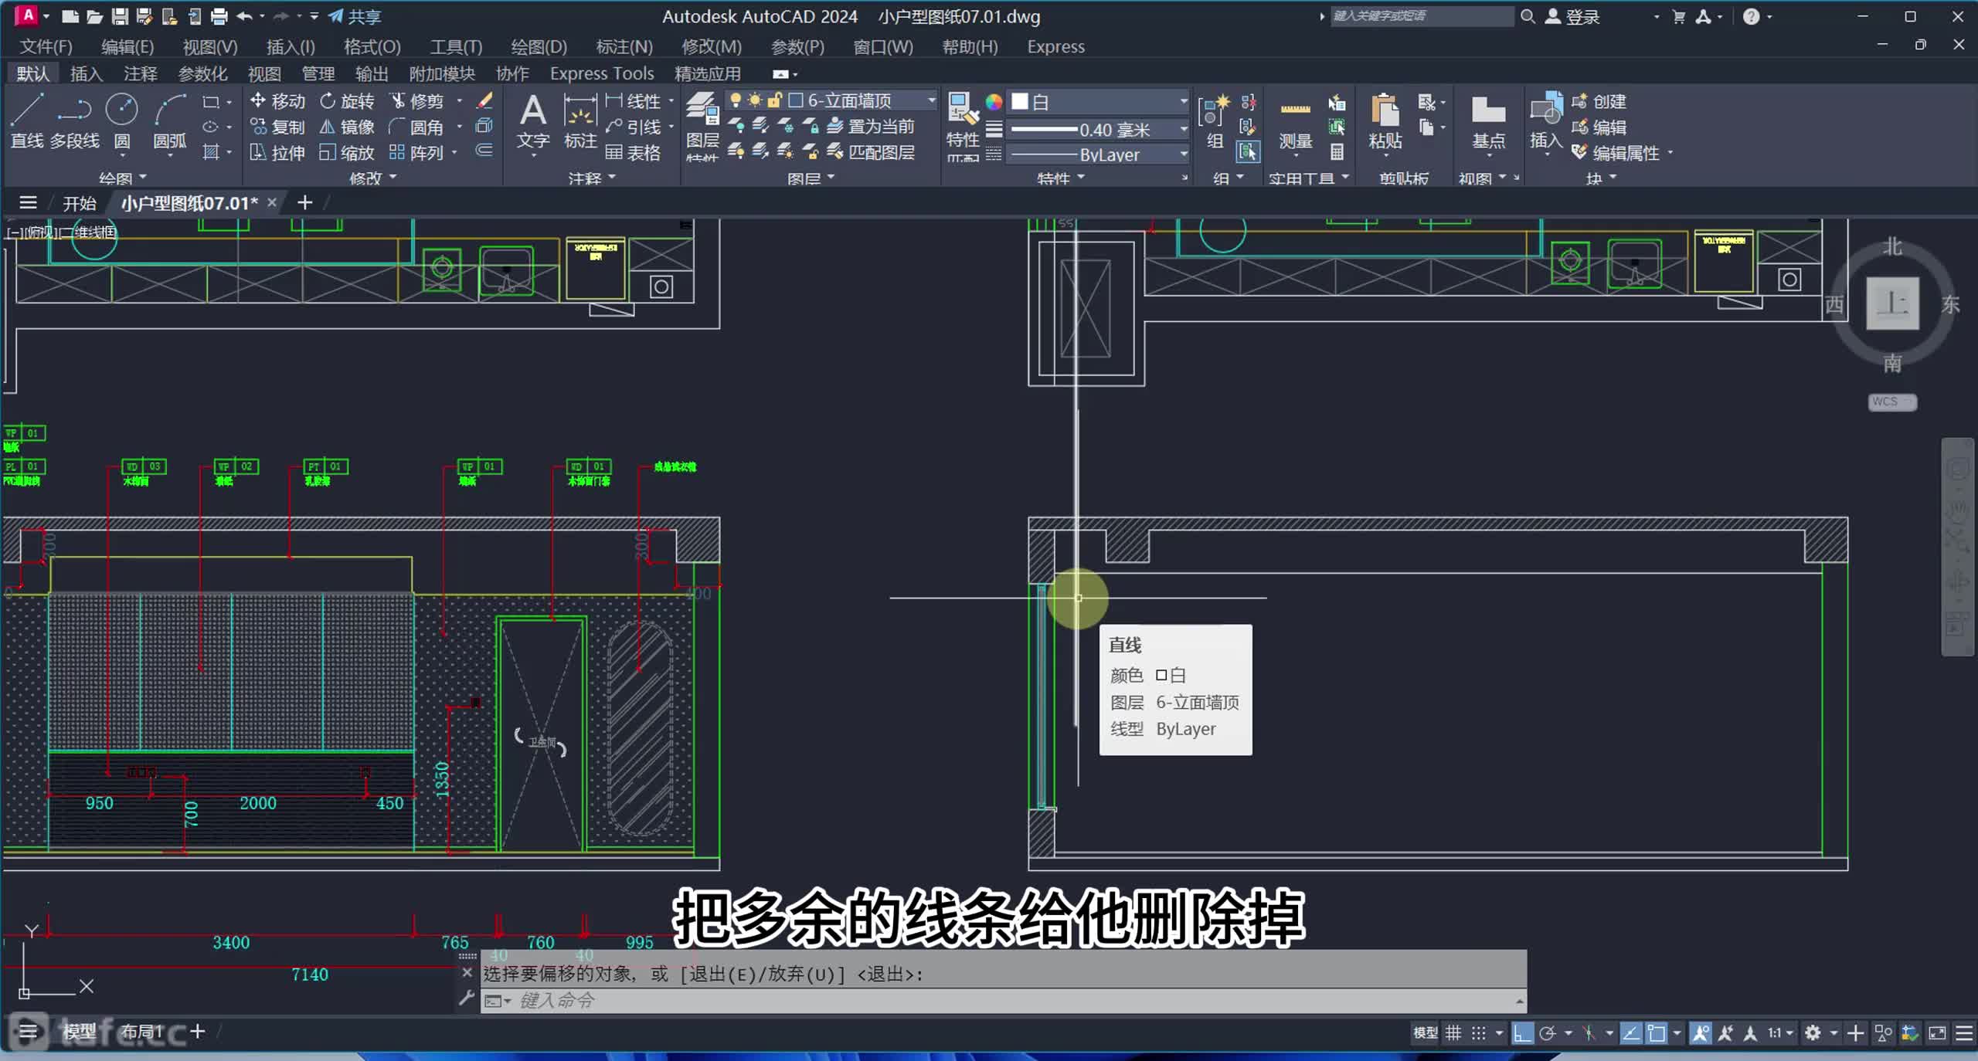Expand the 注释 annotation panel
1978x1061 pixels.
pos(591,178)
